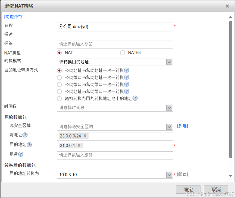Confirm with the 确定 button
235x198 pixels.
(188, 190)
